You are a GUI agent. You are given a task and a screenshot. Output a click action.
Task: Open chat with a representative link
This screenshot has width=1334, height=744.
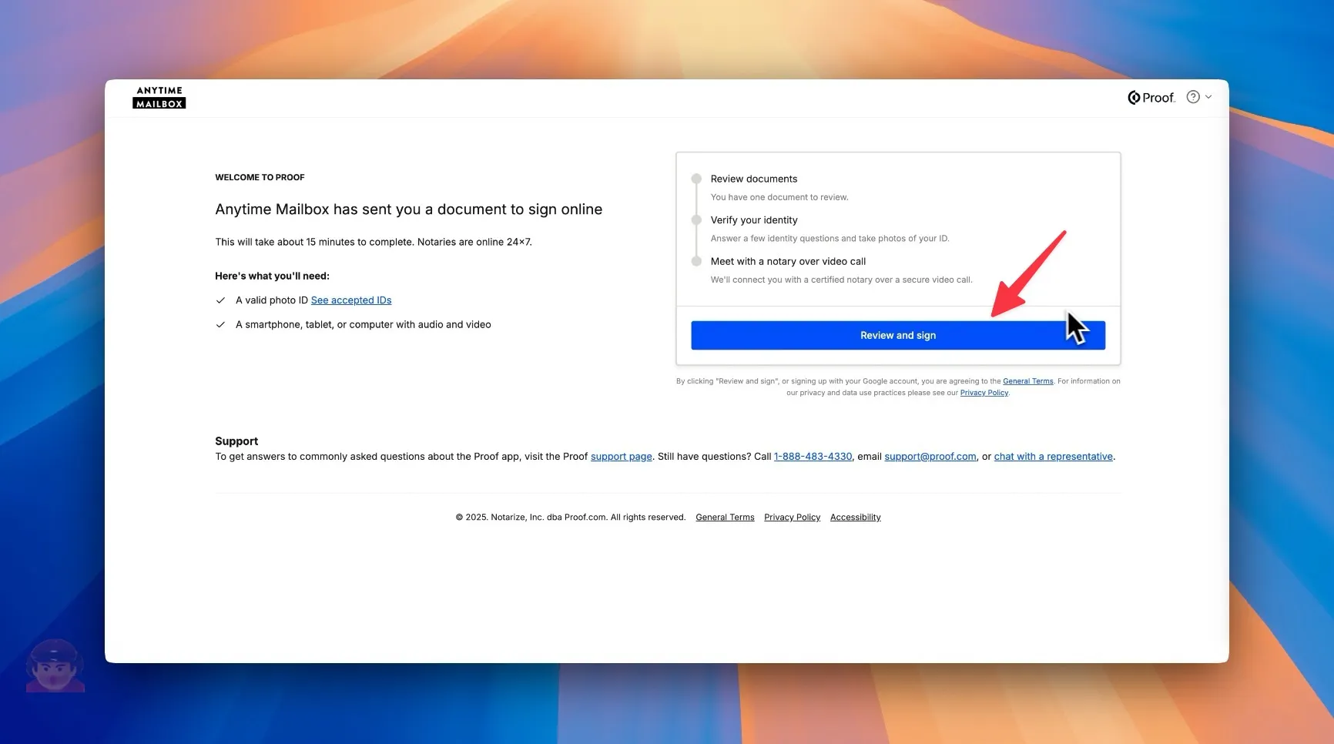point(1053,457)
